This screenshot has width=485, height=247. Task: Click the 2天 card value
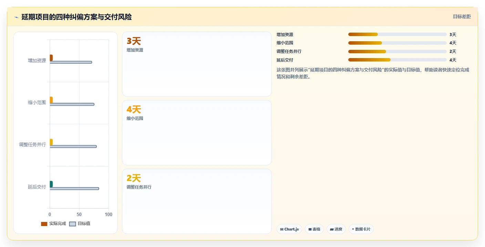[x=134, y=178]
